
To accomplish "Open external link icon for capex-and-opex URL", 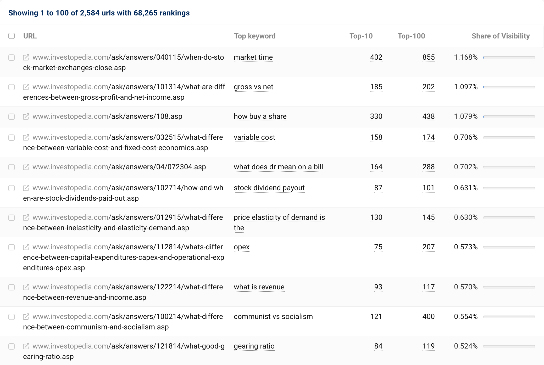I will pyautogui.click(x=26, y=247).
